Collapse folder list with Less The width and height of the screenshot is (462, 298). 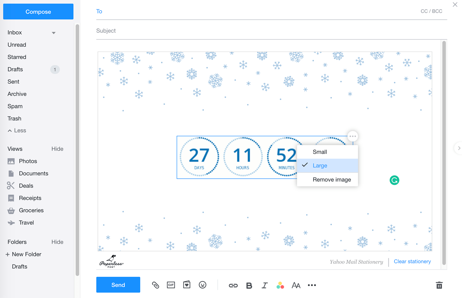point(17,131)
